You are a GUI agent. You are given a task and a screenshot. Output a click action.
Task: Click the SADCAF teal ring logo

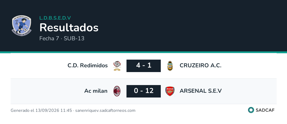[x=251, y=110]
